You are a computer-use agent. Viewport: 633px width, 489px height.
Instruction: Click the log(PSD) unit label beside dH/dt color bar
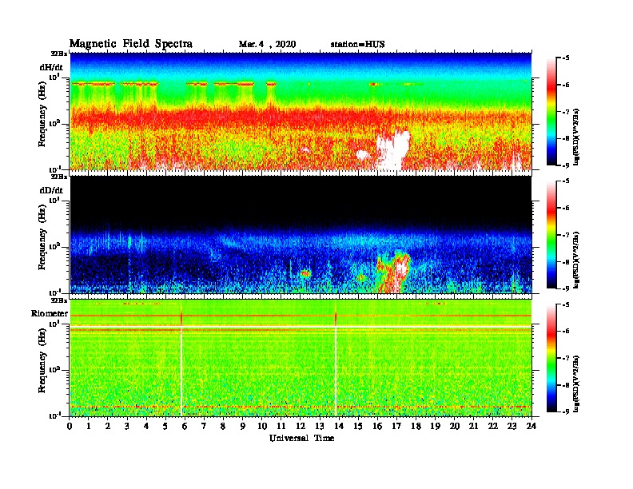pos(576,137)
